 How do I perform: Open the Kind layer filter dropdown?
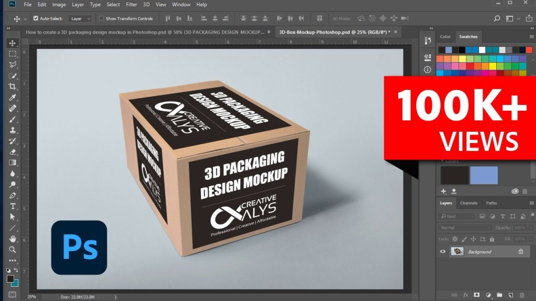[457, 216]
